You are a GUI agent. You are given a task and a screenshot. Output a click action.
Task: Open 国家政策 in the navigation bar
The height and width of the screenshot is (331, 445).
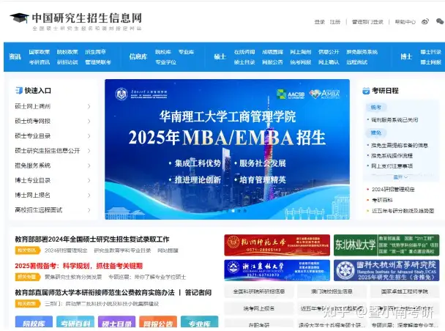pyautogui.click(x=40, y=52)
